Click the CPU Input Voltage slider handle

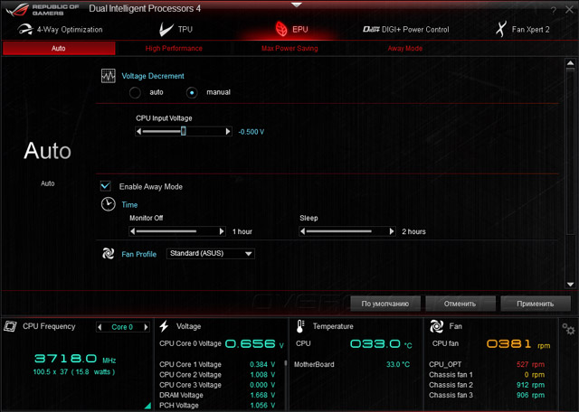click(183, 131)
